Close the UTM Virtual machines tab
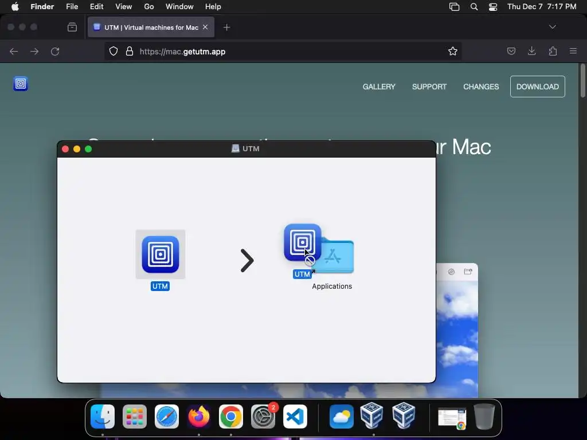This screenshot has width=587, height=440. pyautogui.click(x=205, y=27)
